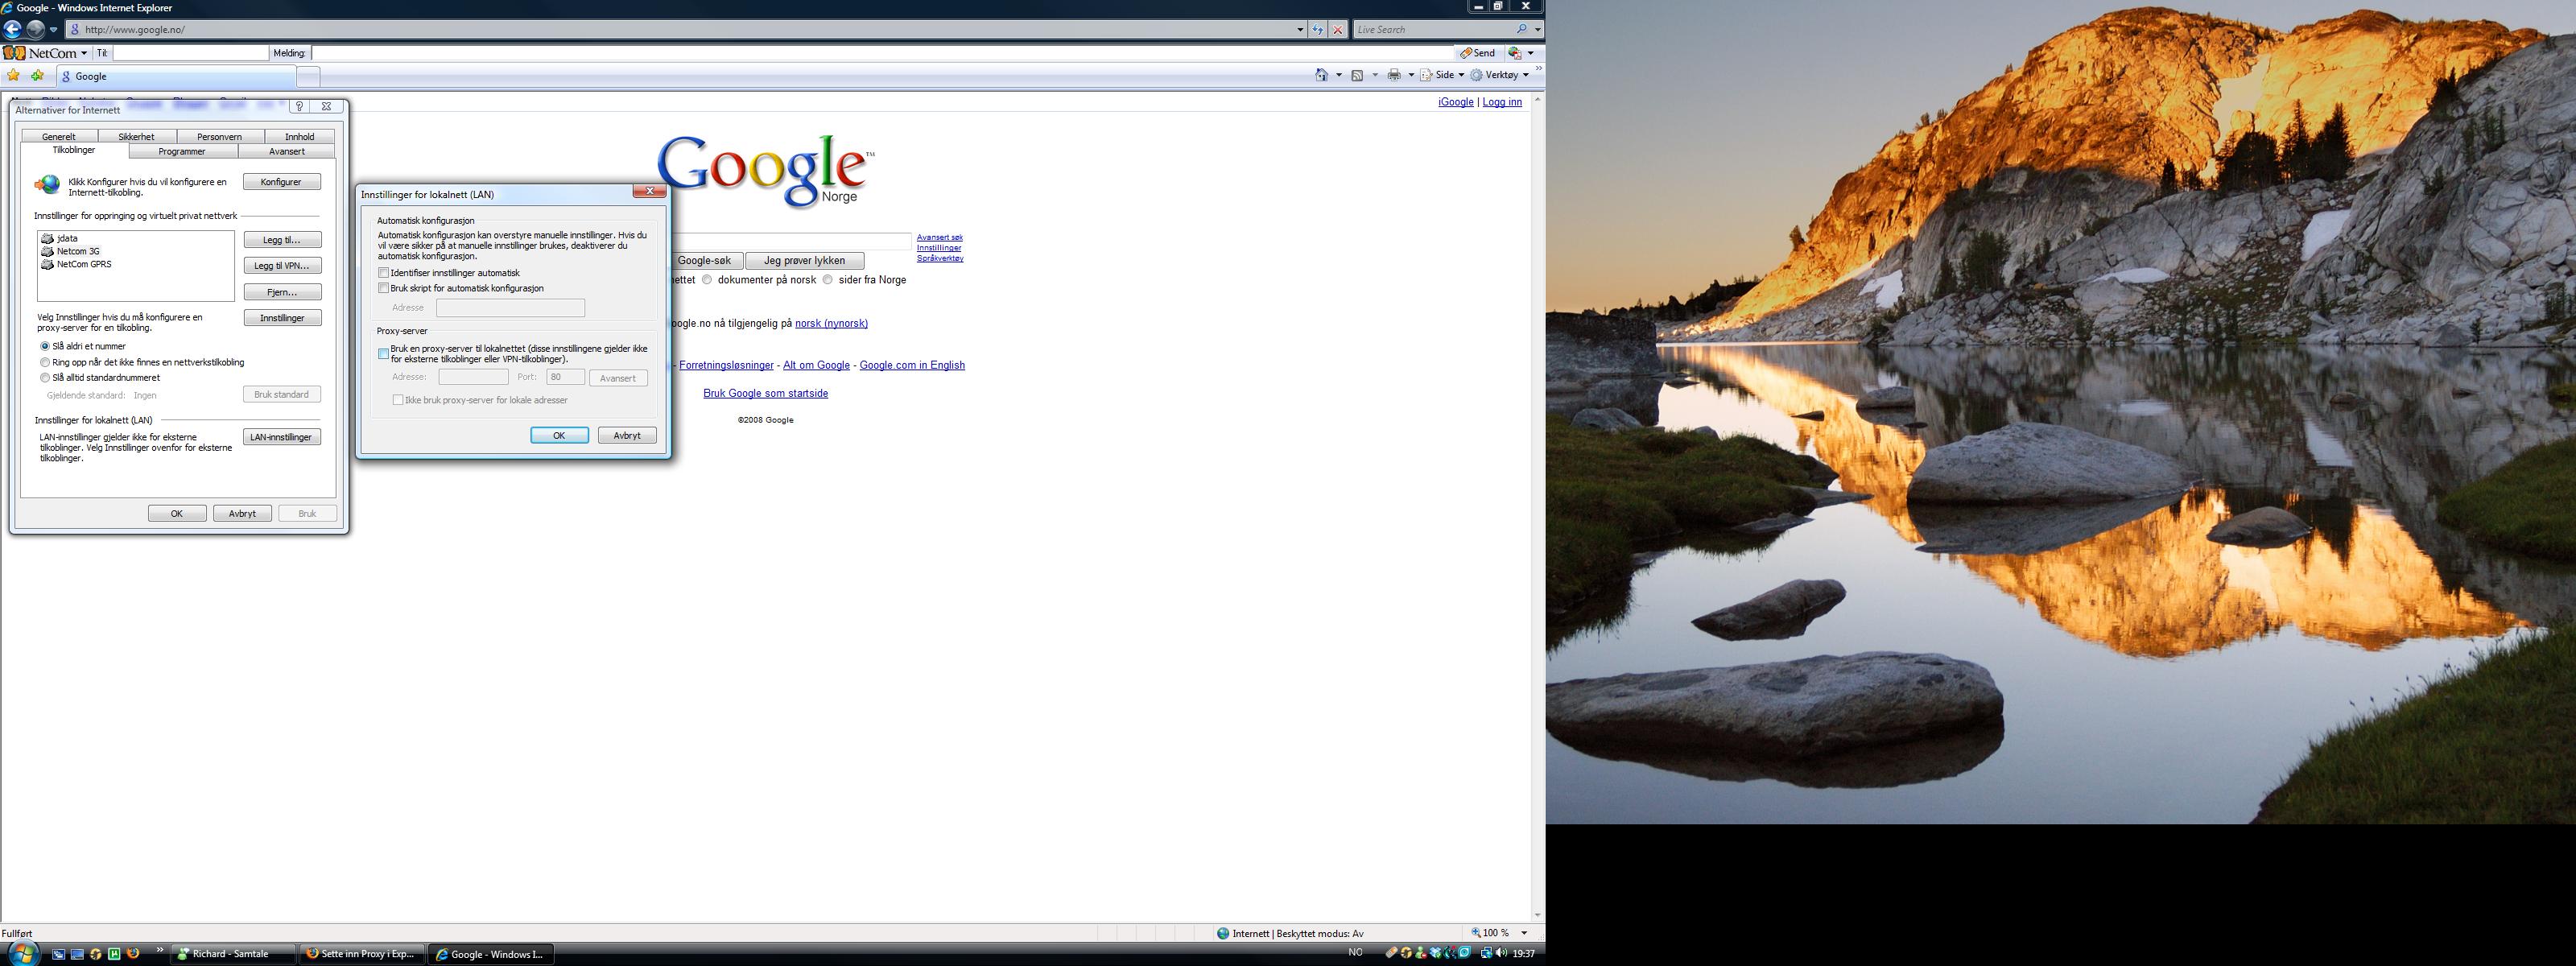Click the RSS feeds icon
This screenshot has width=2576, height=966.
1357,75
